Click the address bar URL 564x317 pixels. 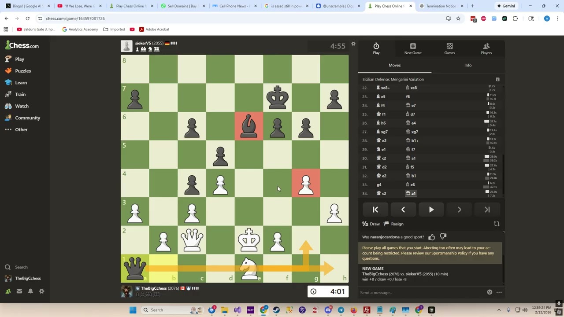click(x=75, y=18)
